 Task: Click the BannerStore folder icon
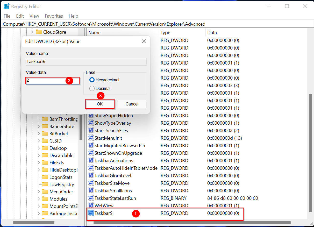(45, 126)
